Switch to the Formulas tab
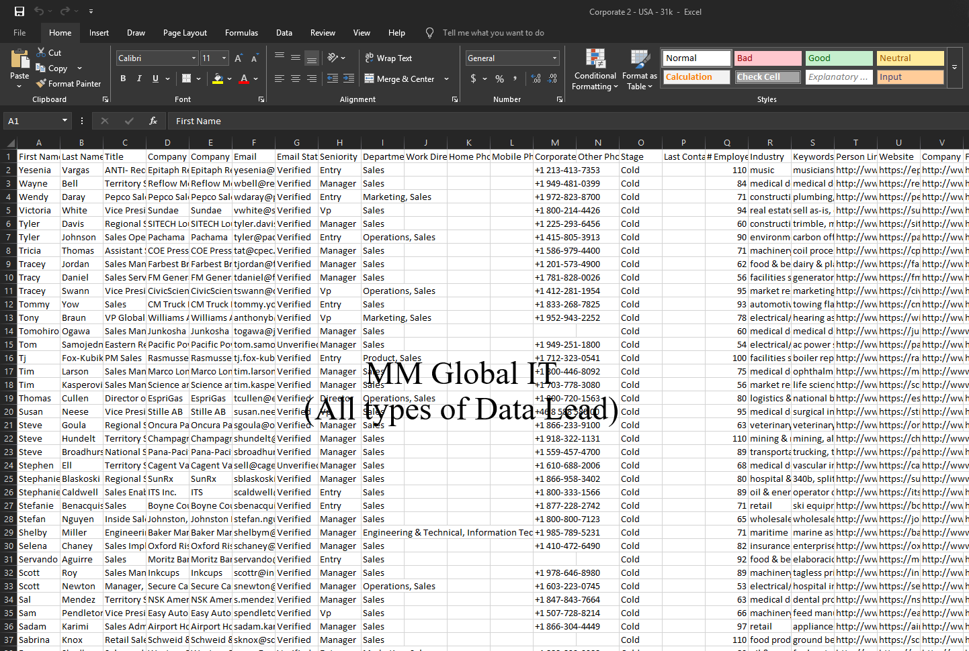Screen dimensions: 969x651 coord(241,33)
